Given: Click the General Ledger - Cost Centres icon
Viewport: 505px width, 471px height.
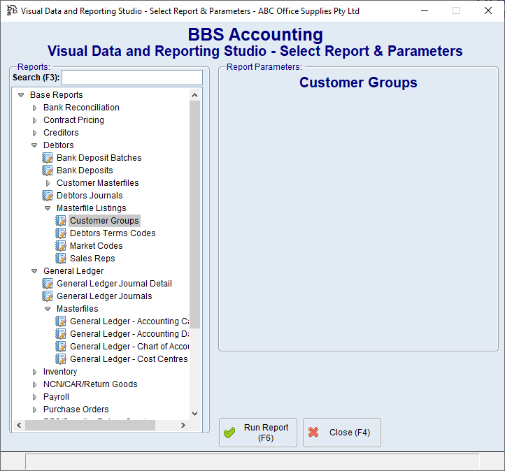Looking at the screenshot, I should 61,359.
